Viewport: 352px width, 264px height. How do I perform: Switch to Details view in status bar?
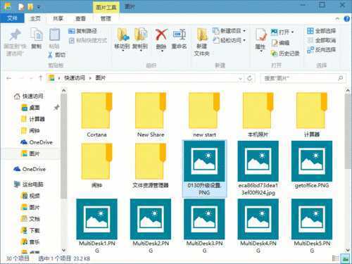click(x=336, y=258)
